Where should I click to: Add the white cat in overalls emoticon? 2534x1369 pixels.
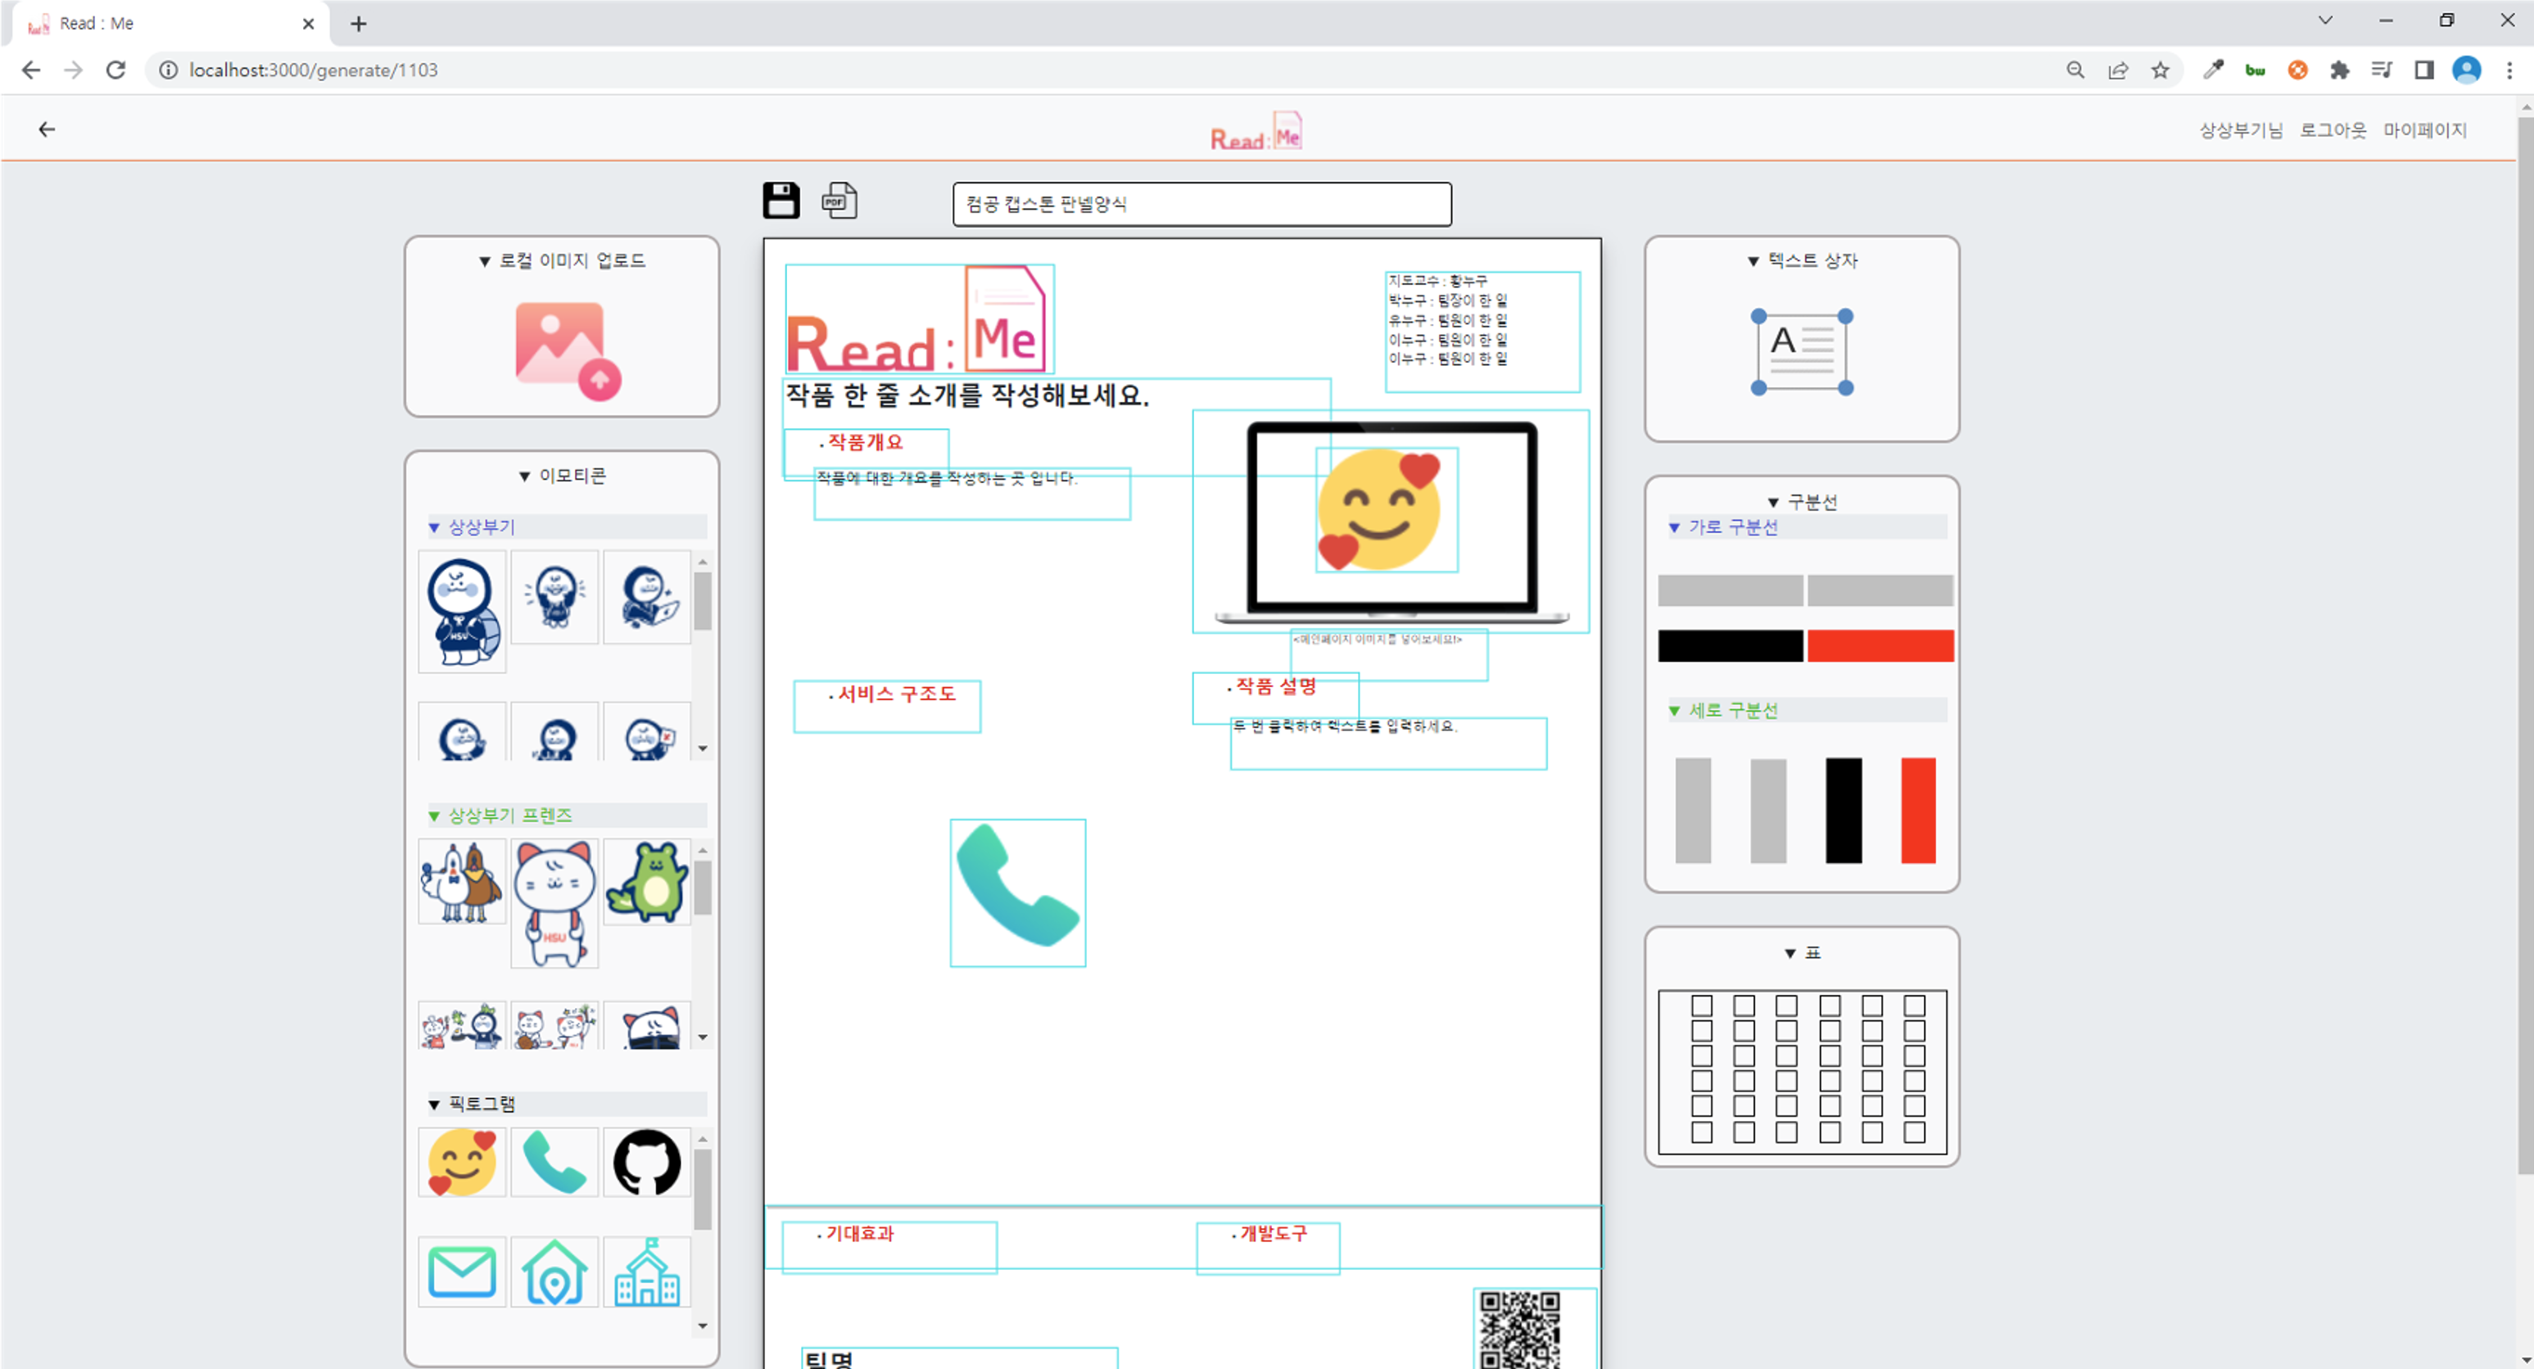click(554, 904)
